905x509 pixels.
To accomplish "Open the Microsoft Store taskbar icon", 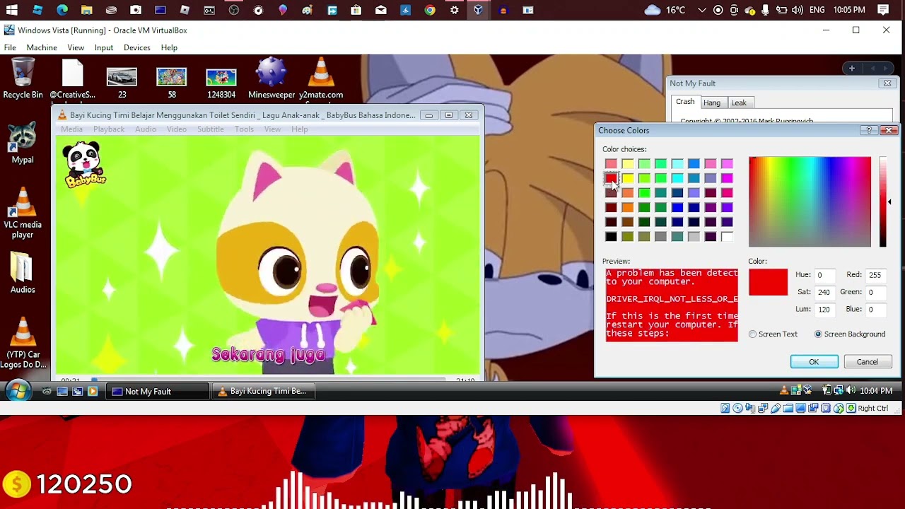I will 356,10.
